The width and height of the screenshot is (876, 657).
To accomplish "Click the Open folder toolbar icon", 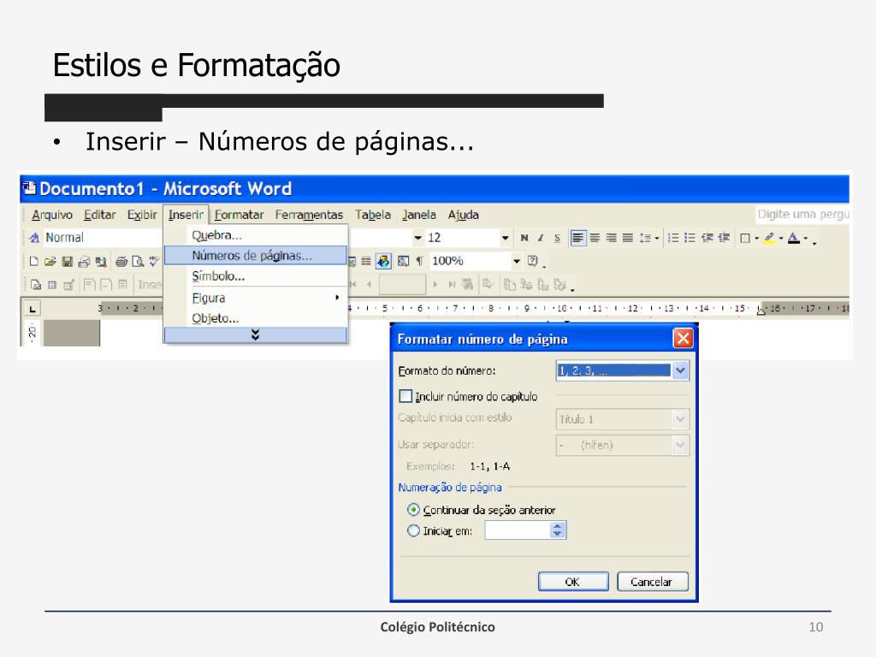I will (x=50, y=262).
